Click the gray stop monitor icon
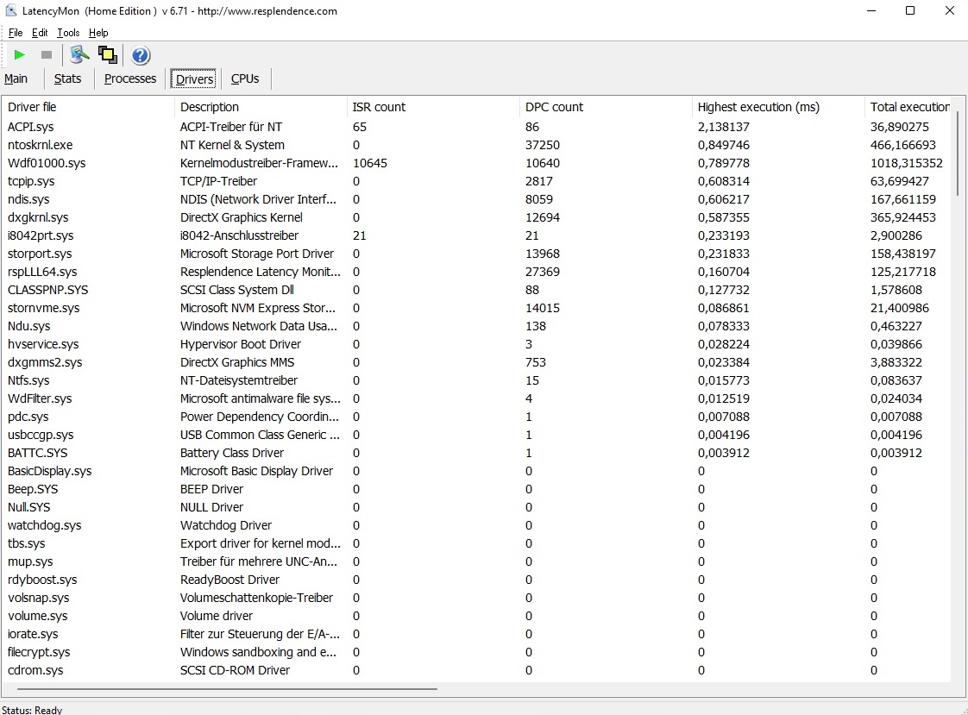Image resolution: width=968 pixels, height=715 pixels. click(x=47, y=55)
